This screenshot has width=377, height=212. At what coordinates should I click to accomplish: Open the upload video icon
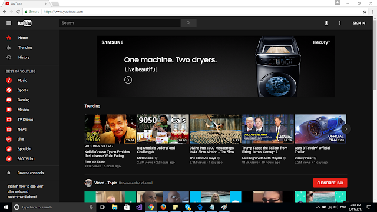tap(326, 23)
